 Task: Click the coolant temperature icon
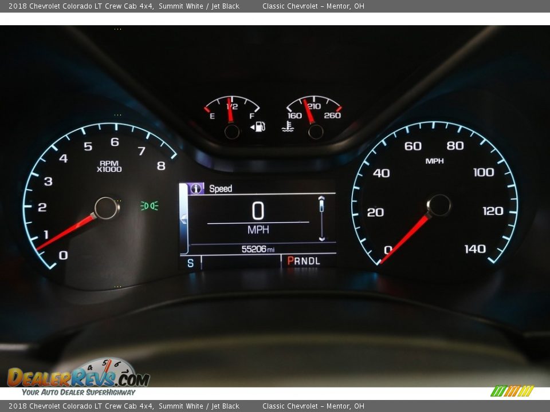[x=288, y=126]
